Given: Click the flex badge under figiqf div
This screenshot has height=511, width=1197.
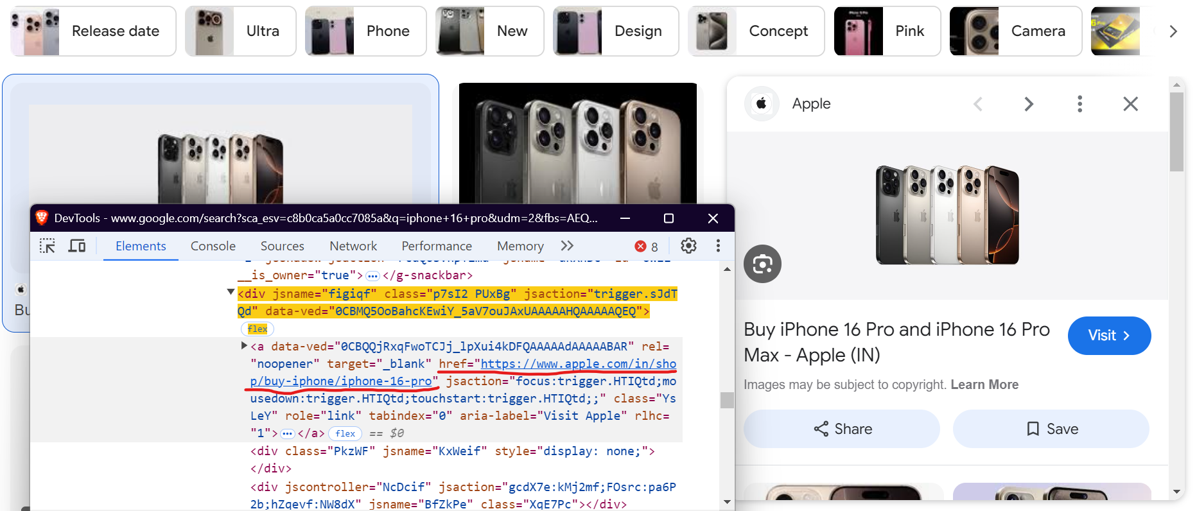Looking at the screenshot, I should (258, 329).
